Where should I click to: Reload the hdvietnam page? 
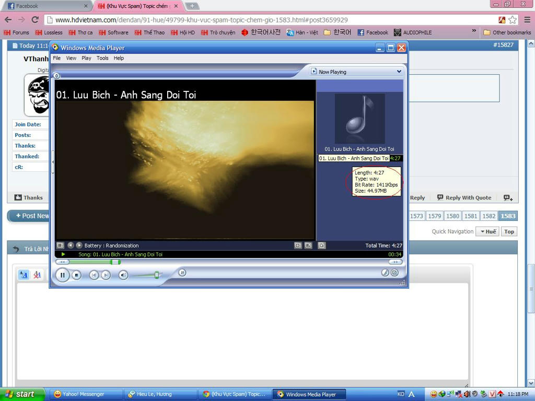(35, 20)
